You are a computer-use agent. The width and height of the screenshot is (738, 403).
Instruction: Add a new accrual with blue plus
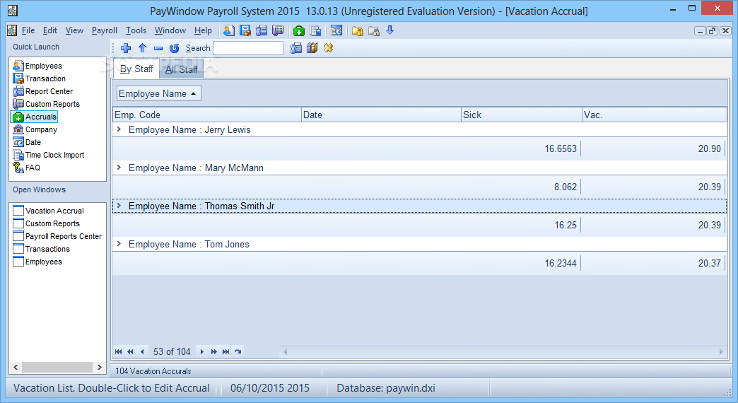tap(126, 48)
